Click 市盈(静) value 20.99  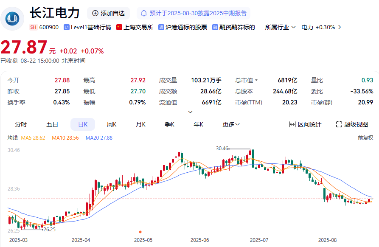366,102
